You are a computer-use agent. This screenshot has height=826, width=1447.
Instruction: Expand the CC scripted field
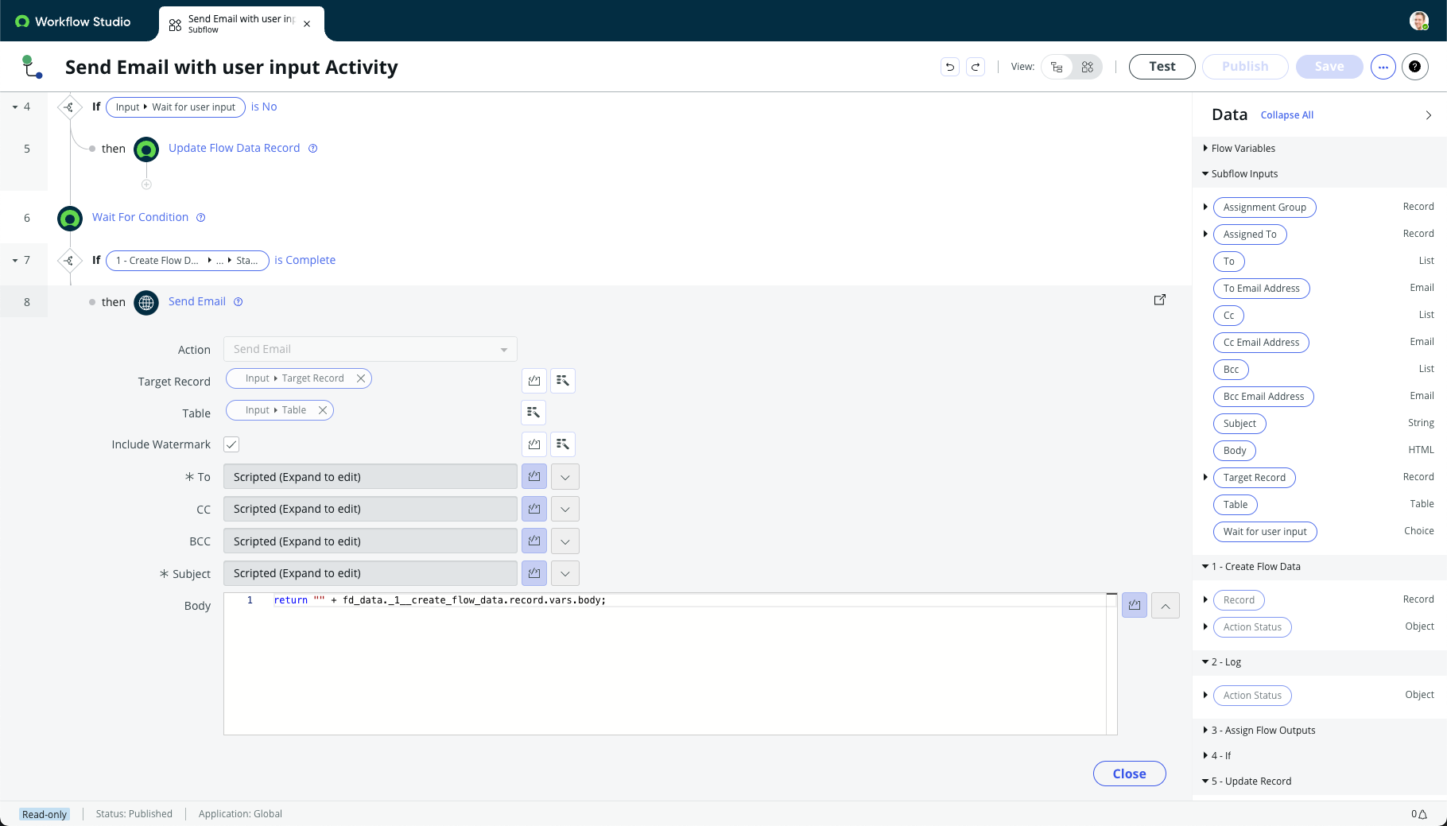[565, 509]
